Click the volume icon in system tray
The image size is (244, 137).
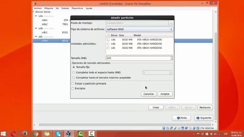pyautogui.click(x=215, y=134)
